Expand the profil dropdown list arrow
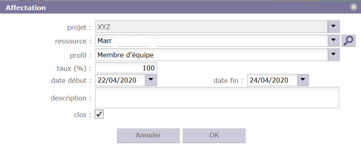 (x=334, y=54)
